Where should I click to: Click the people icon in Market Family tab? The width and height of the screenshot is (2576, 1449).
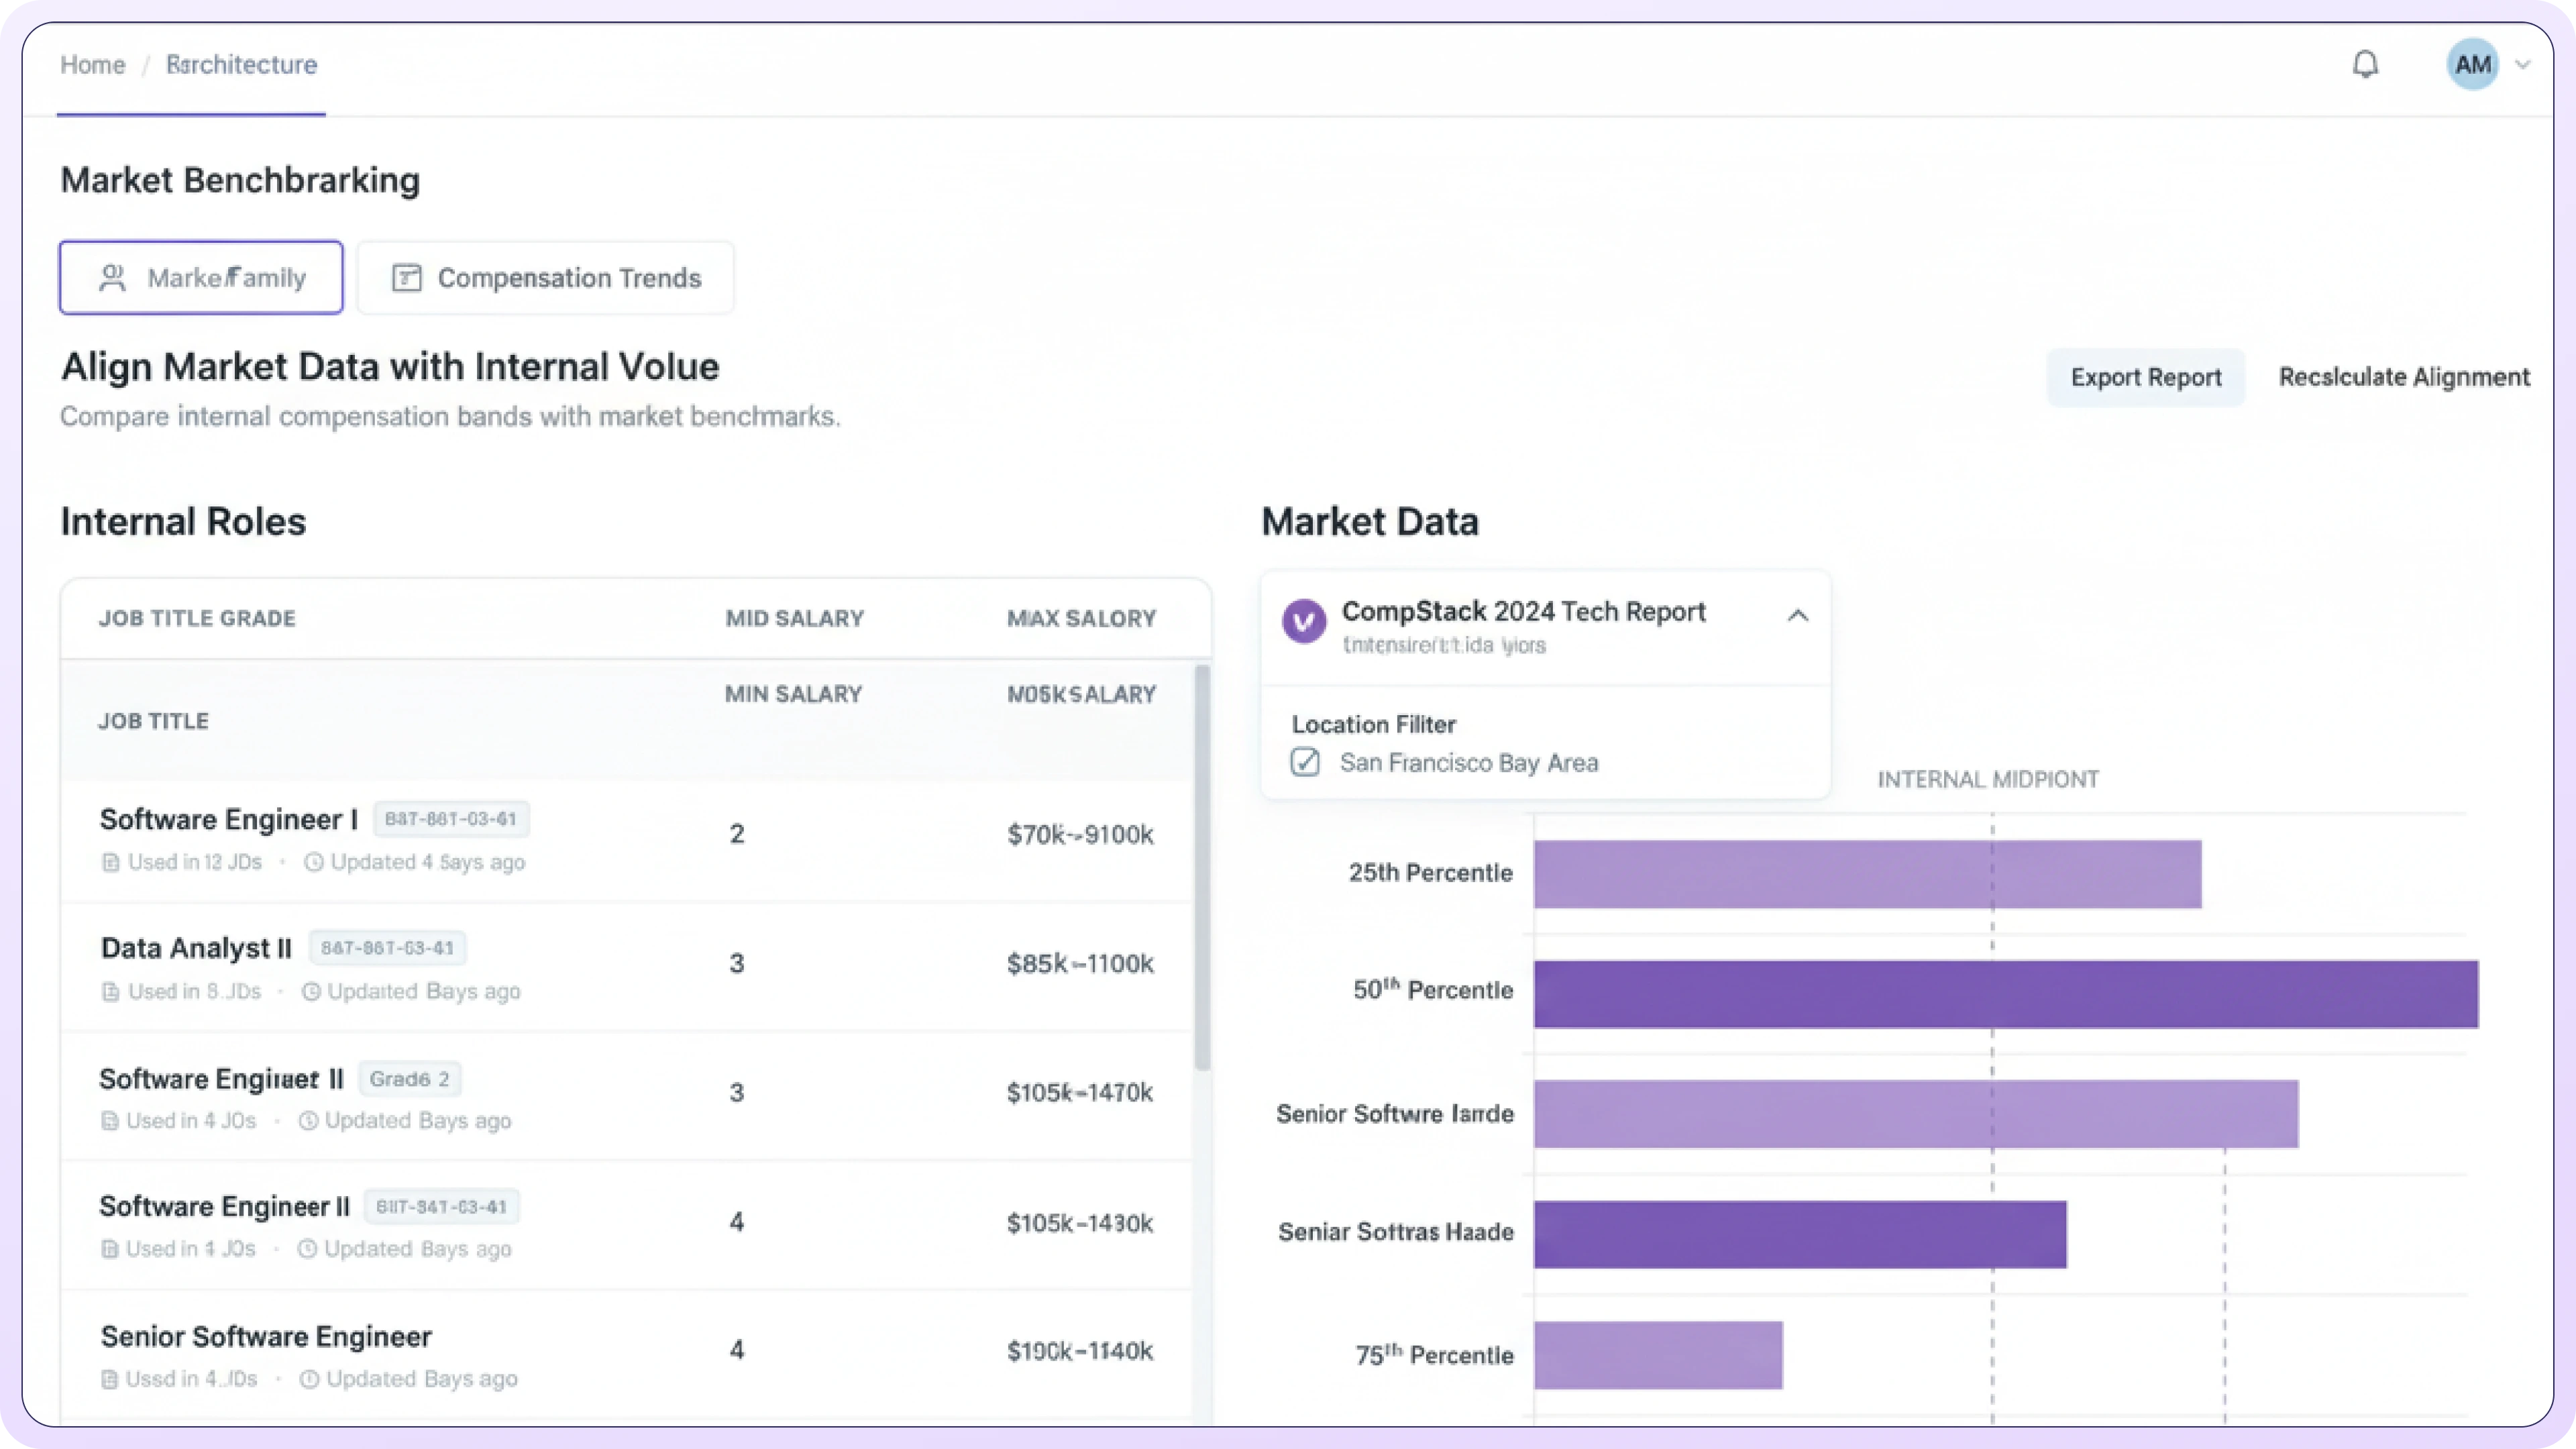tap(113, 278)
